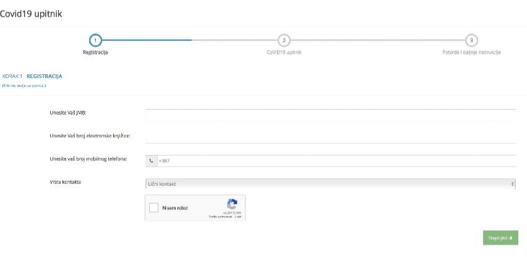Focus the electronic booklet number field
The height and width of the screenshot is (257, 527).
click(x=330, y=136)
